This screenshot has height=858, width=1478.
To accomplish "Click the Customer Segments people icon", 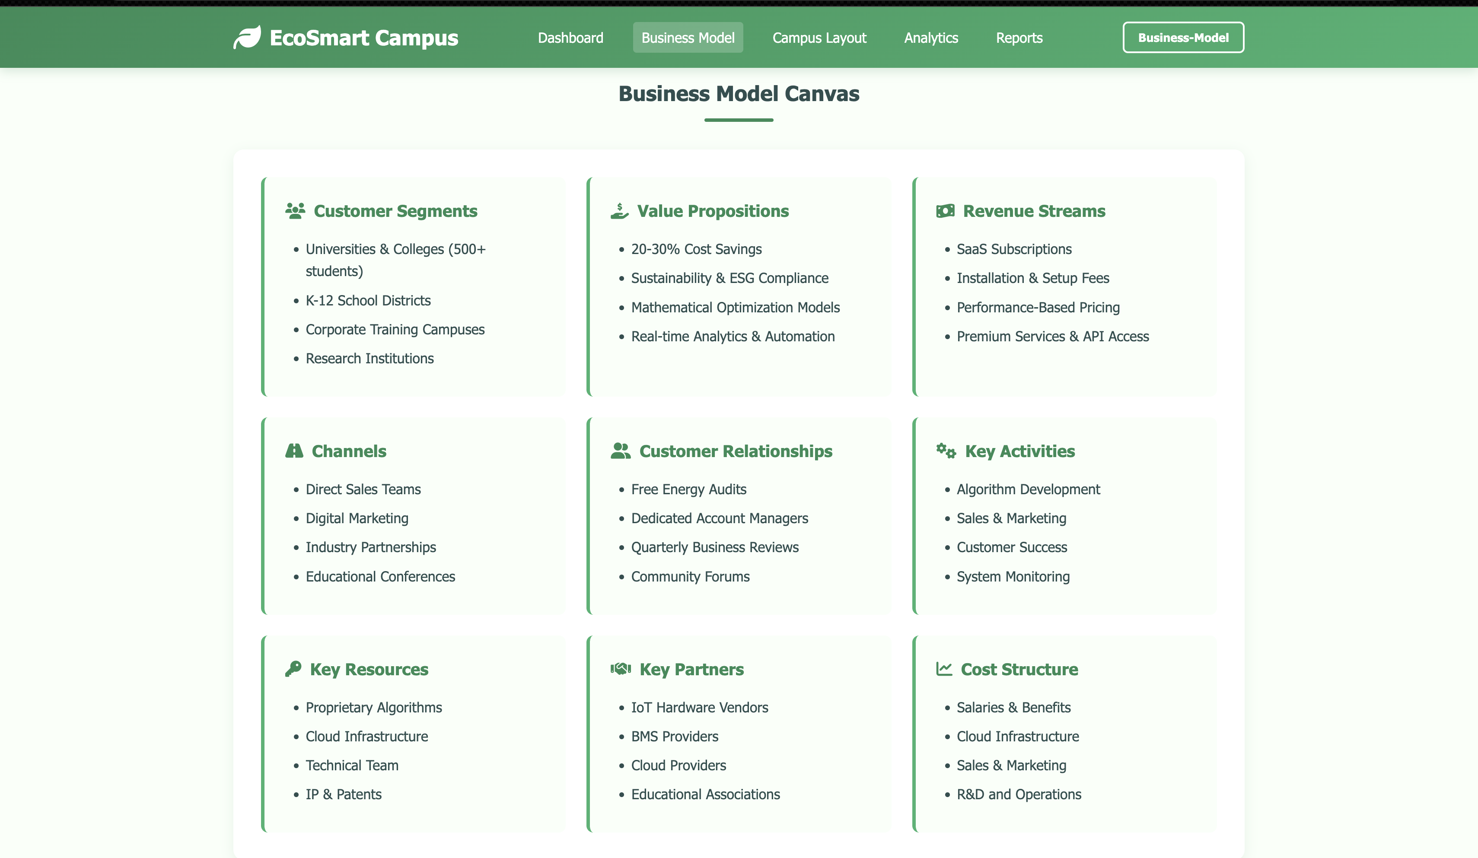I will pyautogui.click(x=295, y=211).
